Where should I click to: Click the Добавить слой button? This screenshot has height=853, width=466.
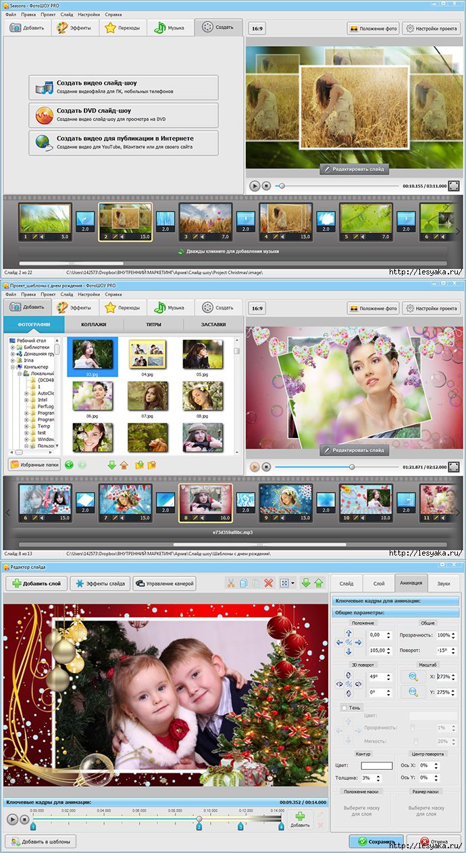pyautogui.click(x=36, y=583)
